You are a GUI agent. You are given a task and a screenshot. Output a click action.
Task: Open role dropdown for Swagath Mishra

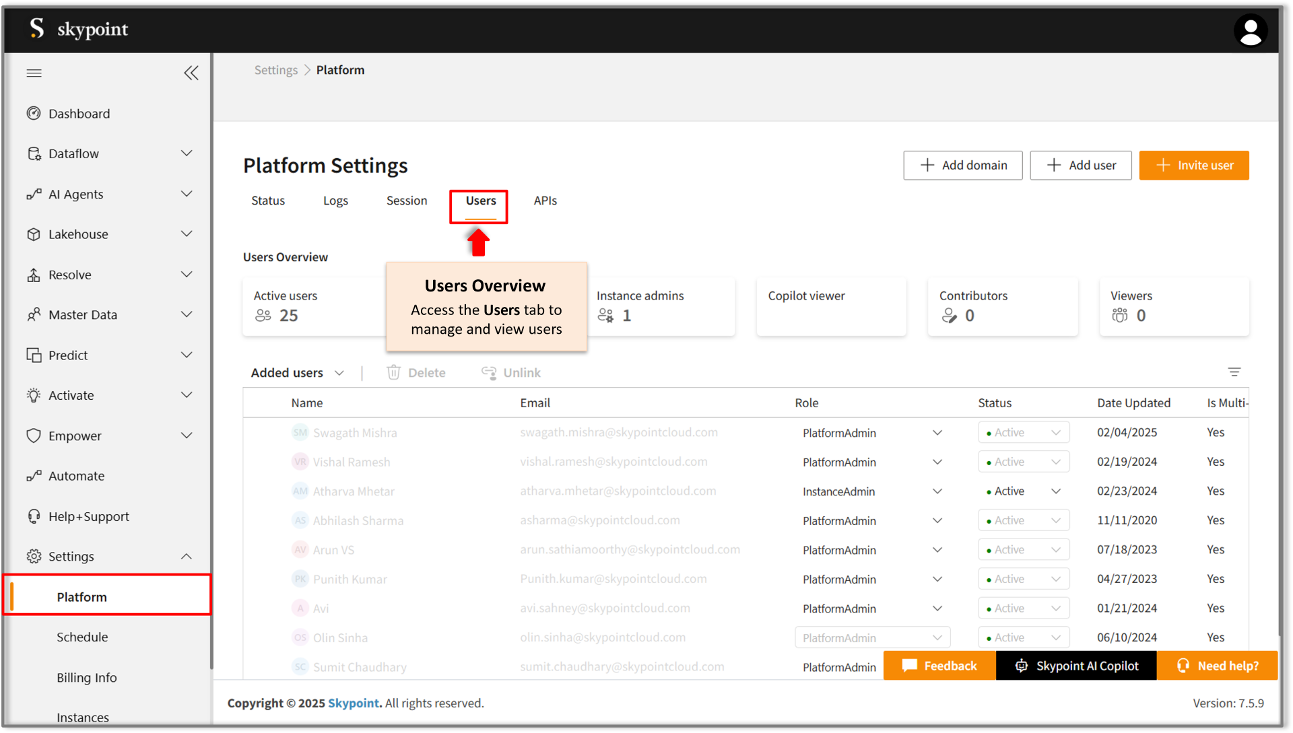click(x=937, y=433)
